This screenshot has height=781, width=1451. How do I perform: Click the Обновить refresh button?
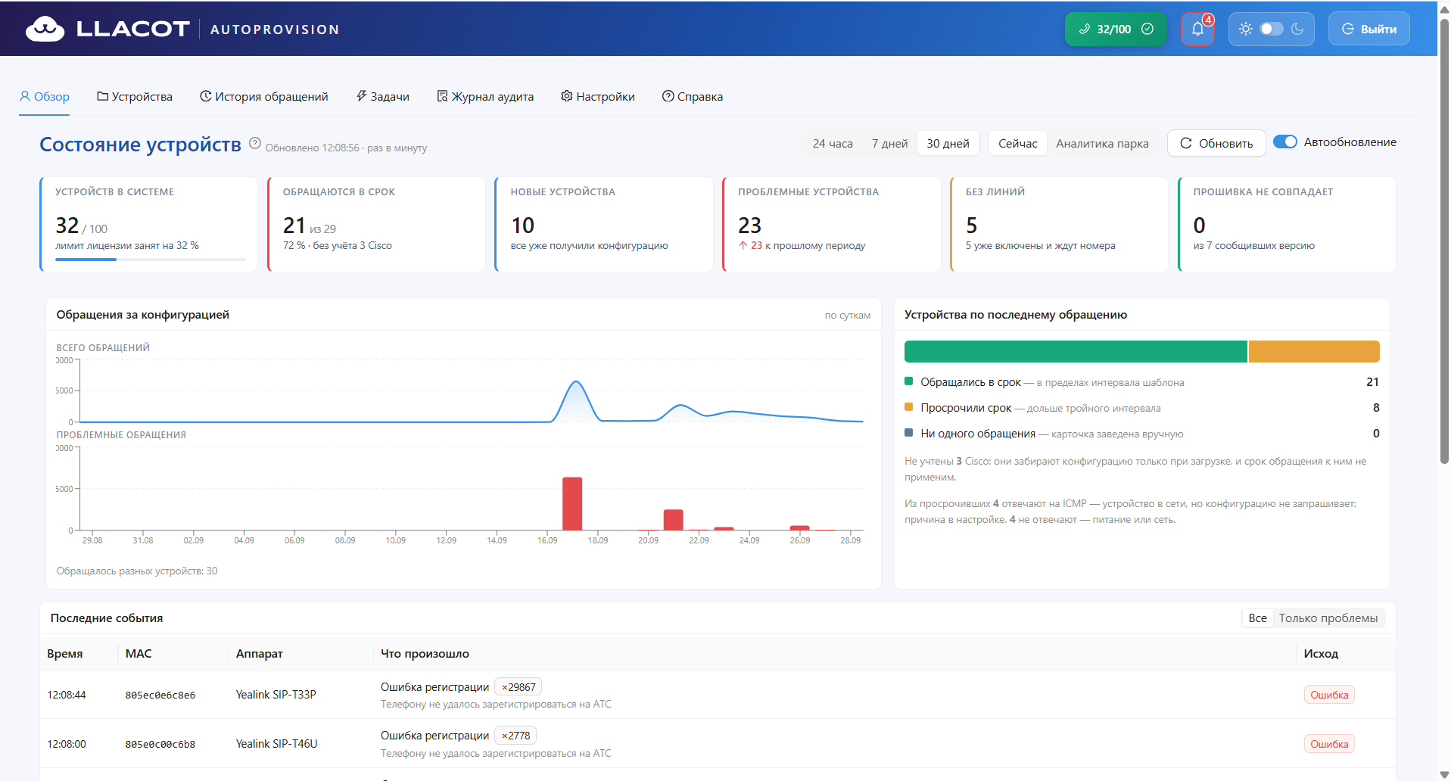[1216, 143]
